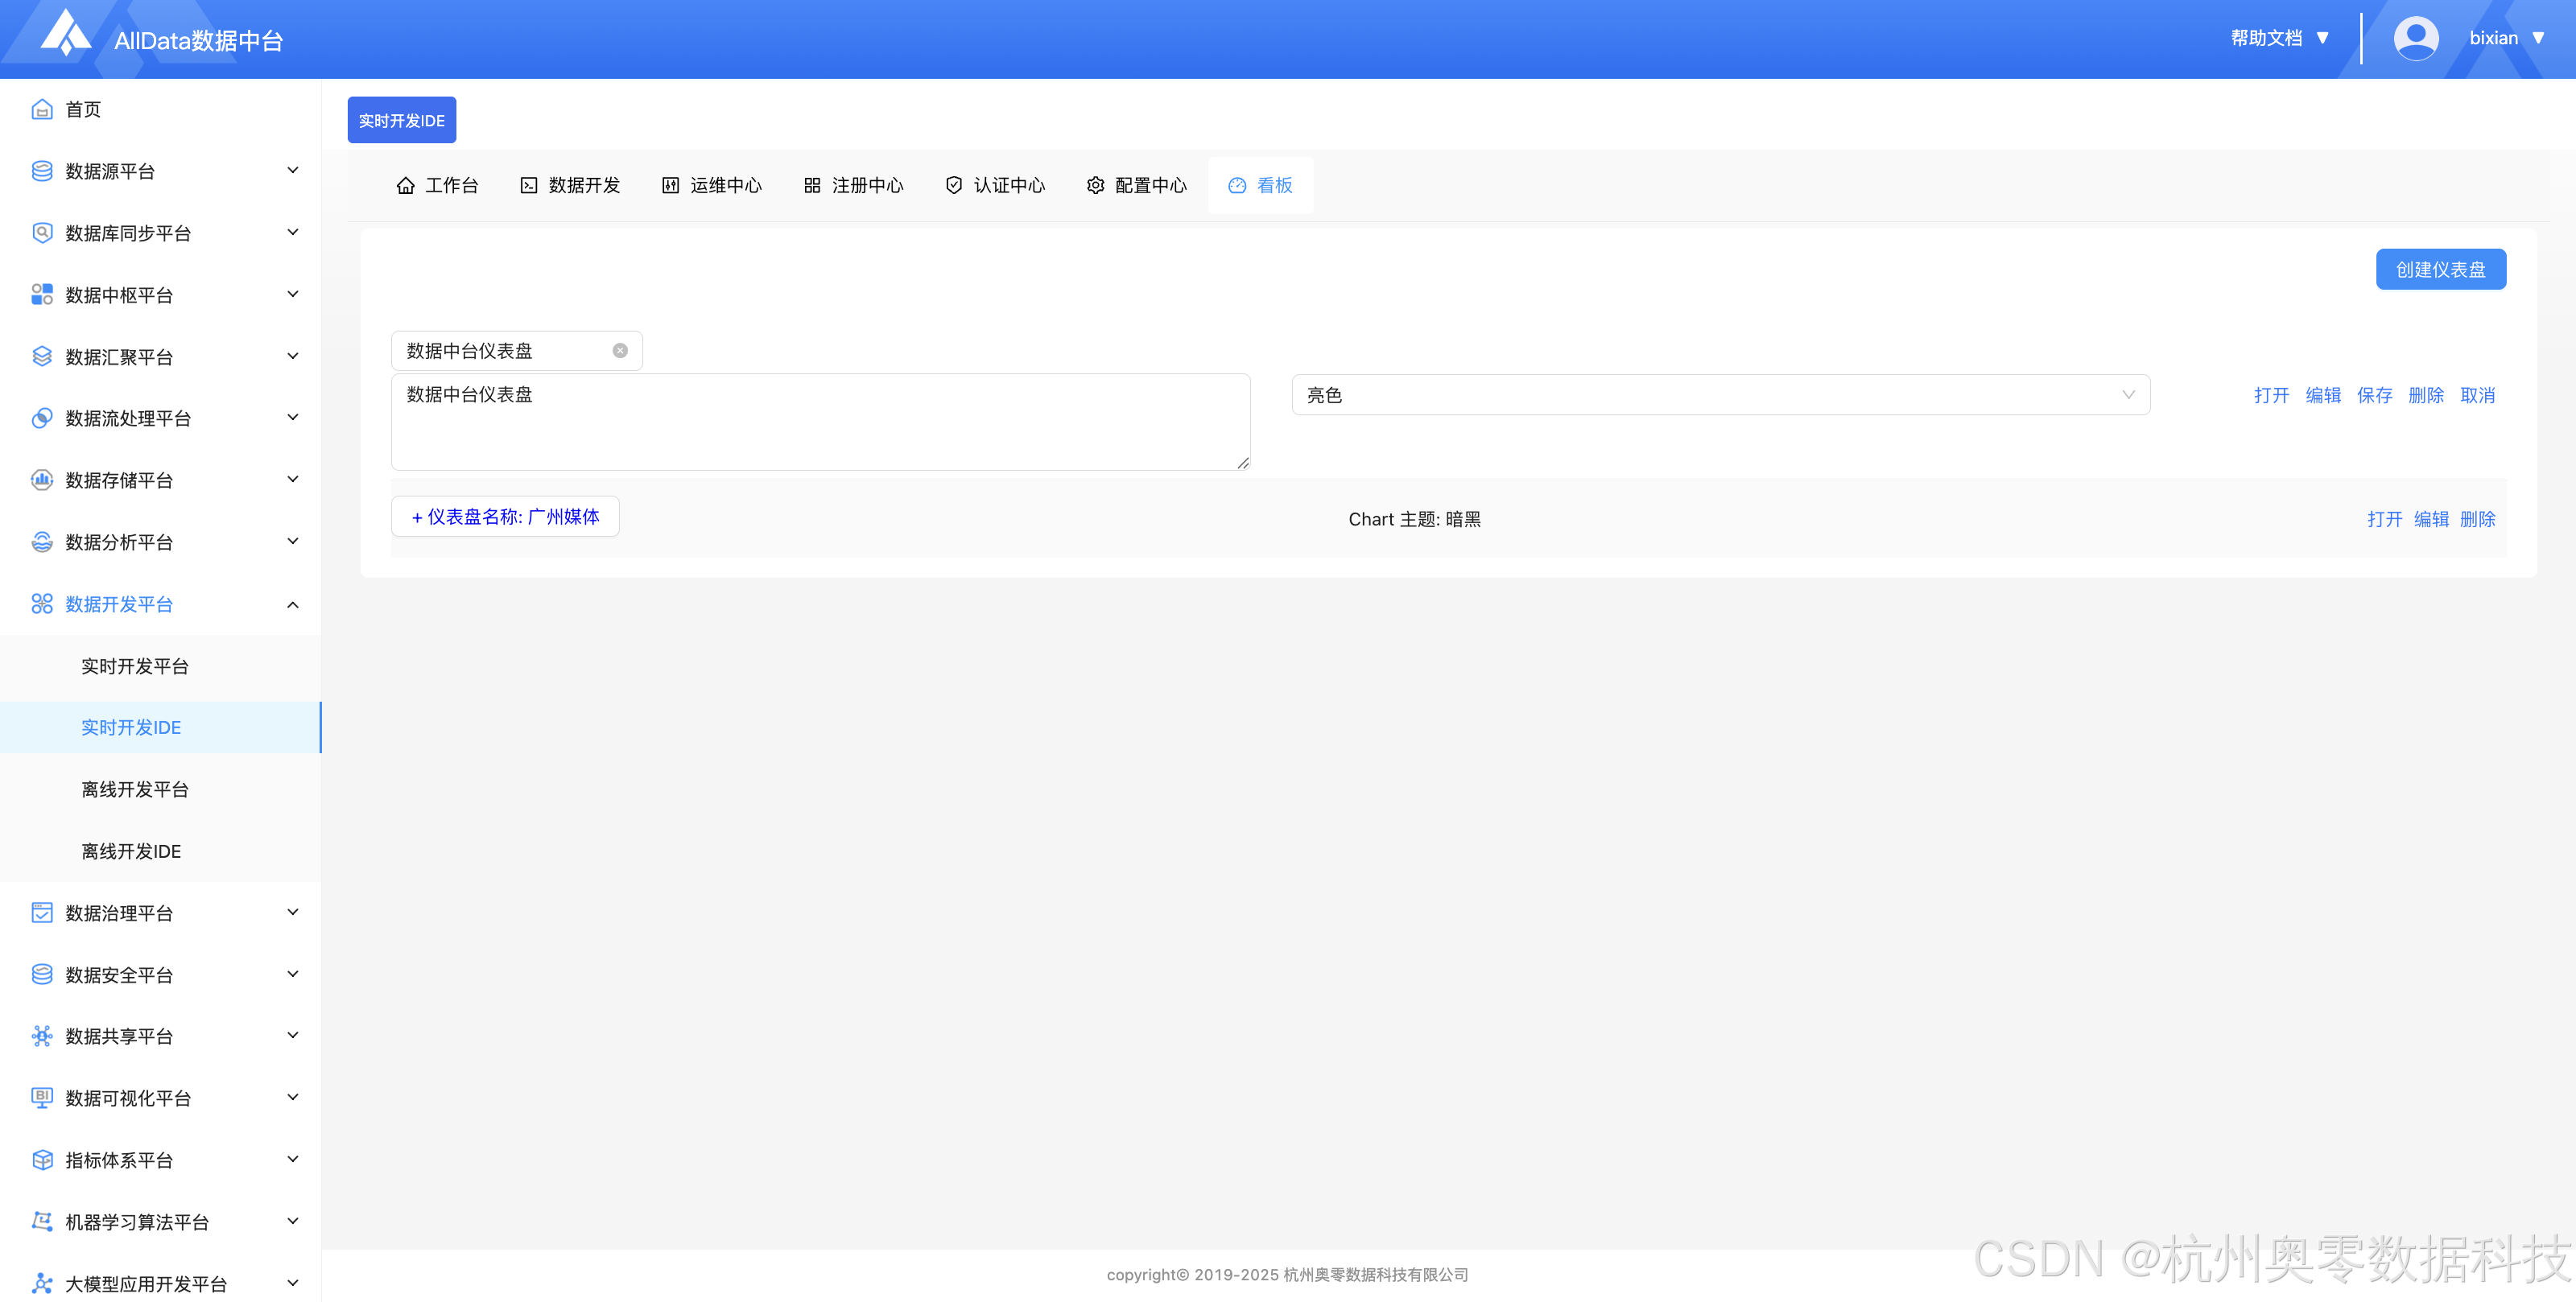Click the user avatar icon in header
The image size is (2576, 1302).
click(2415, 39)
